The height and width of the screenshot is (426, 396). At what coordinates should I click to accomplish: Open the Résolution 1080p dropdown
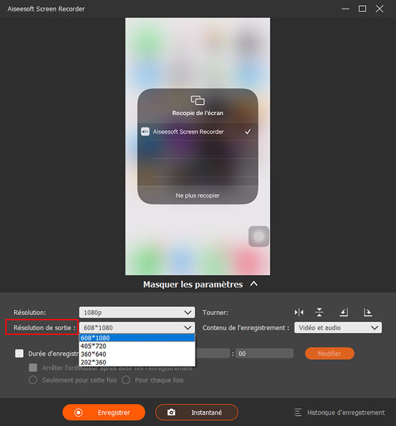[137, 312]
